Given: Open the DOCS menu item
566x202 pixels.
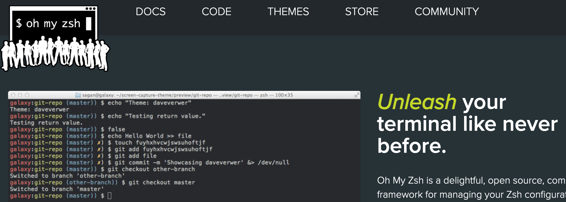Looking at the screenshot, I should [151, 12].
